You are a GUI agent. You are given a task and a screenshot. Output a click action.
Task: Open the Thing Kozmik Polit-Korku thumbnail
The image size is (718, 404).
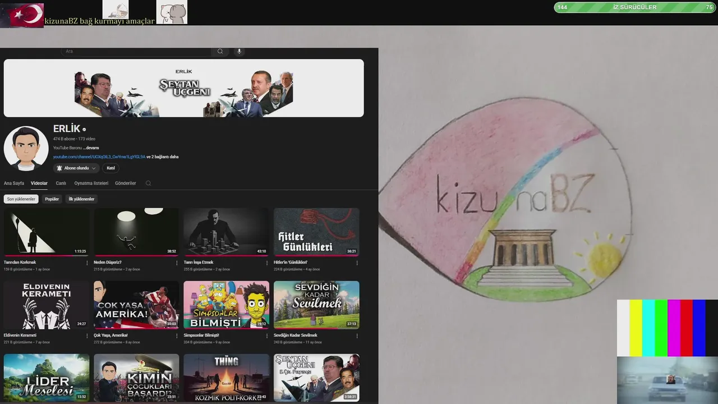click(227, 378)
